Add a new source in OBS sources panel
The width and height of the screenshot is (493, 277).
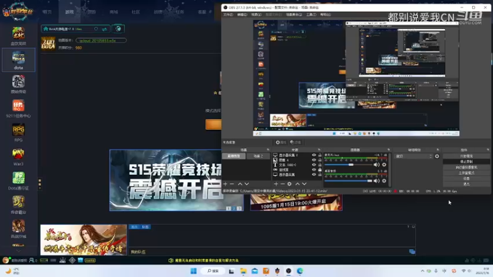(x=275, y=183)
